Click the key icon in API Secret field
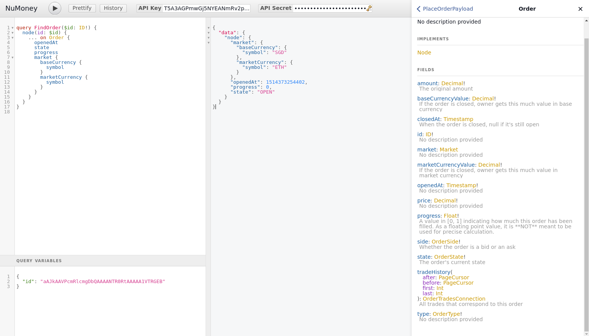This screenshot has width=589, height=336. click(369, 8)
